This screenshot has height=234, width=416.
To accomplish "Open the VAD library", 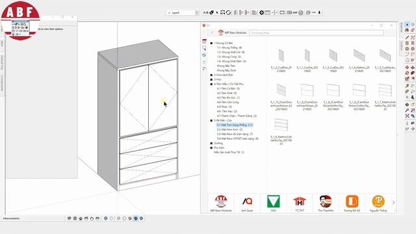I will tap(273, 203).
